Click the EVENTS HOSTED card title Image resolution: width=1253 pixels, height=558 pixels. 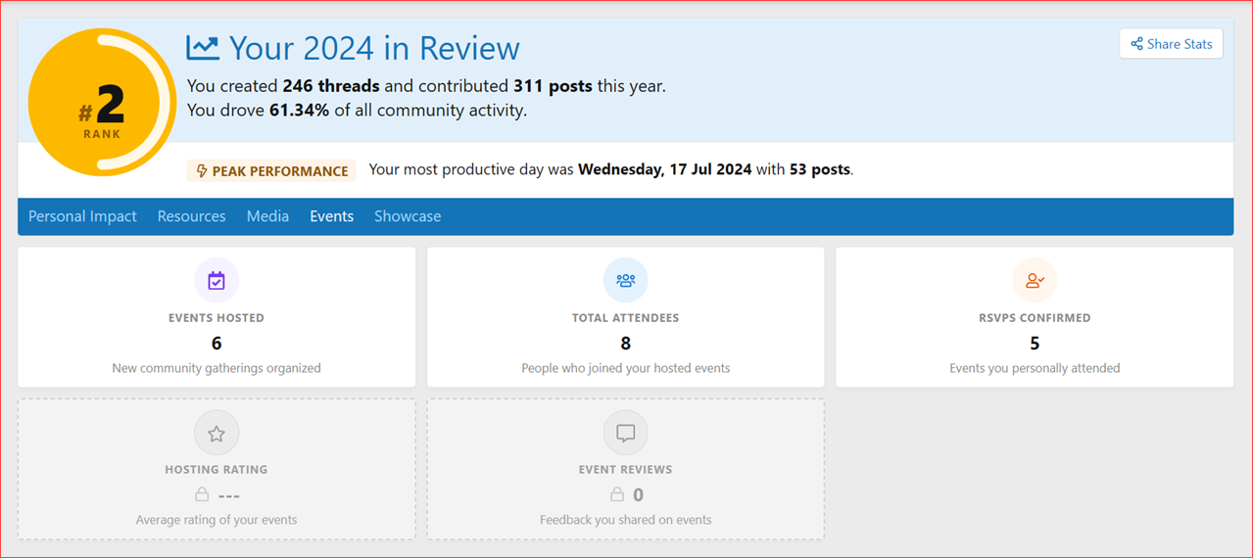click(x=217, y=318)
